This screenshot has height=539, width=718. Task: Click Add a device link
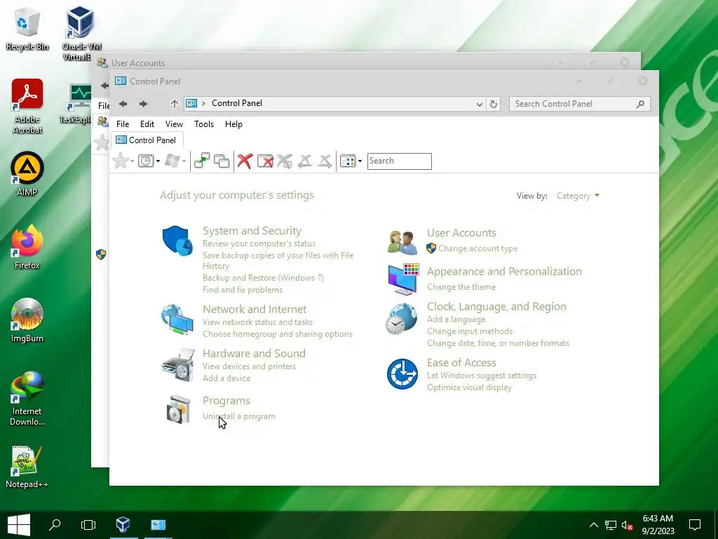click(x=226, y=378)
